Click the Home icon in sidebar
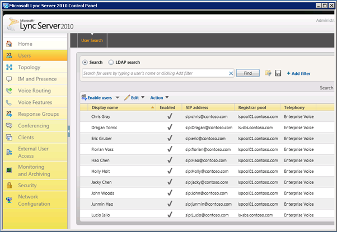Image resolution: width=337 pixels, height=232 pixels. [9, 44]
